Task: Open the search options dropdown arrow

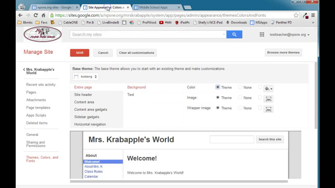Action: click(x=224, y=34)
